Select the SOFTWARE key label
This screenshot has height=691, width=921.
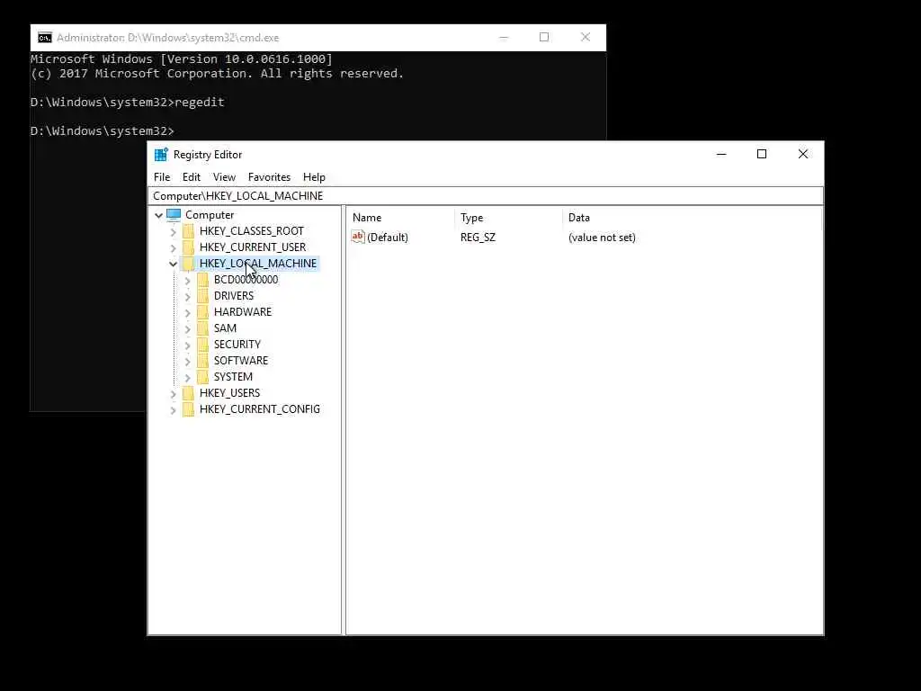241,360
